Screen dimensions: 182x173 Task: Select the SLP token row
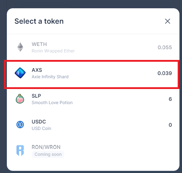[x=93, y=99]
